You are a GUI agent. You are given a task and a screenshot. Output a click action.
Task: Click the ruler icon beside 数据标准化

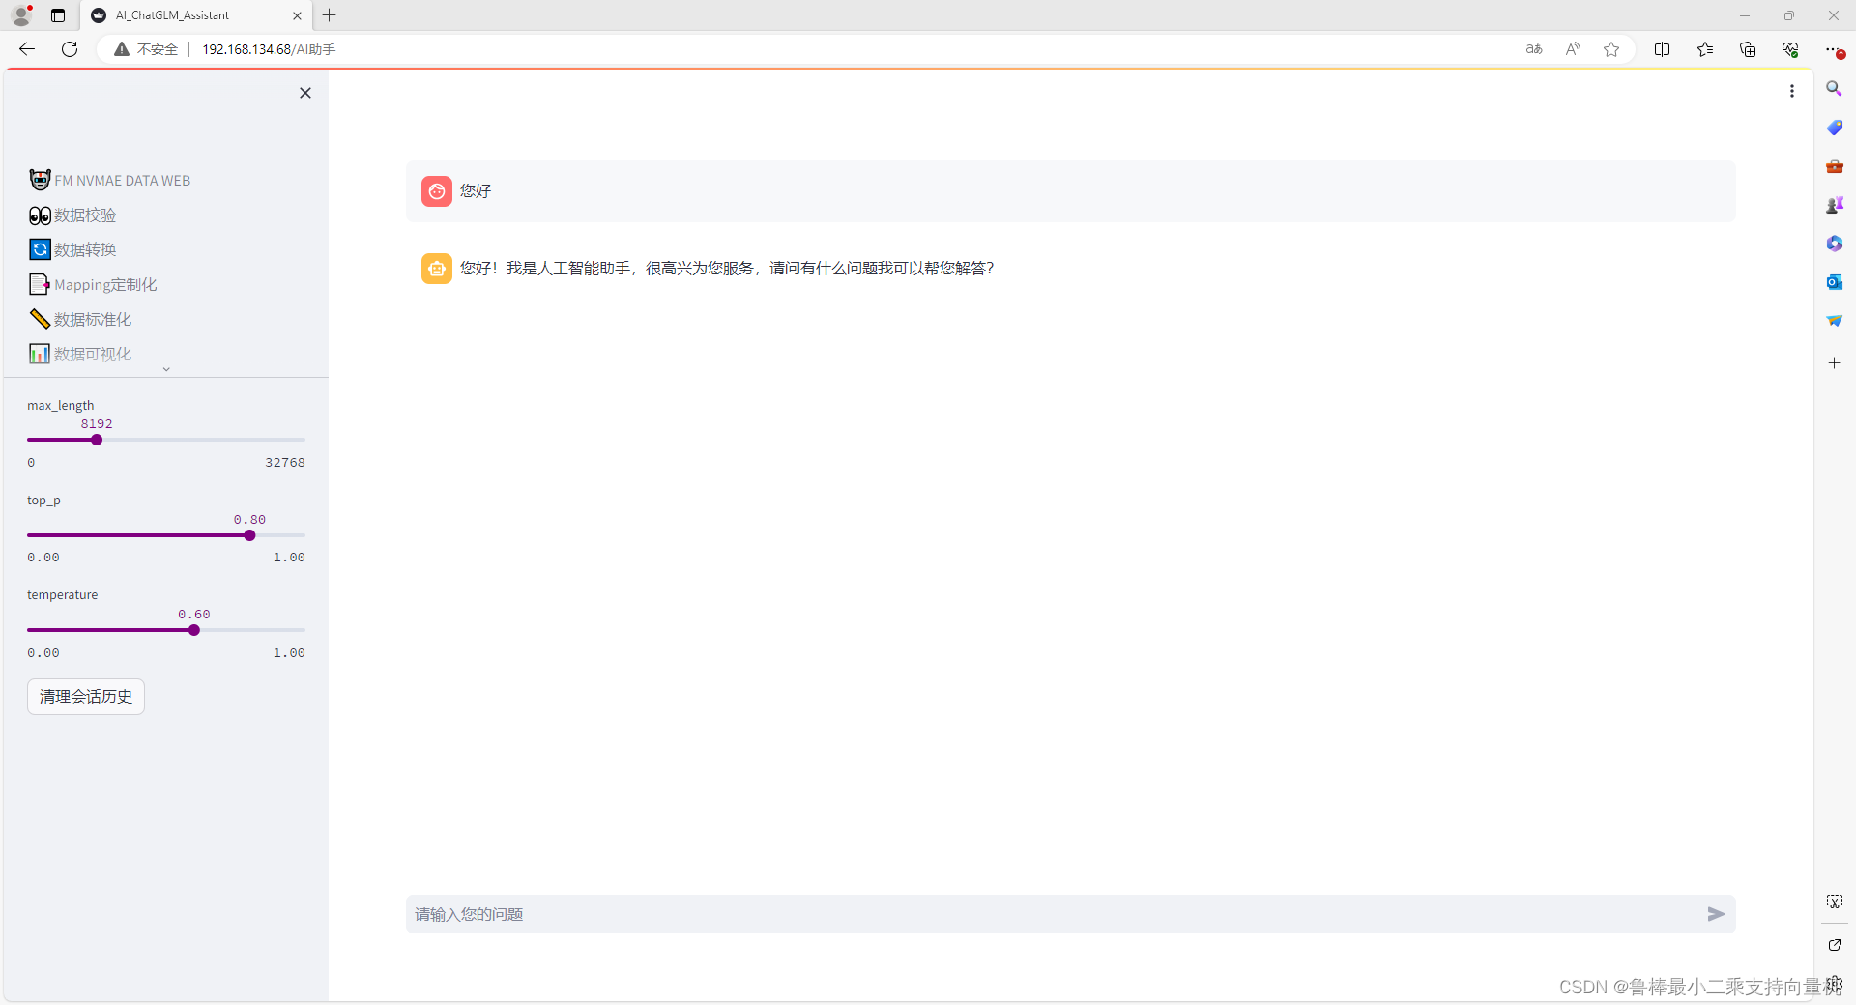[40, 319]
